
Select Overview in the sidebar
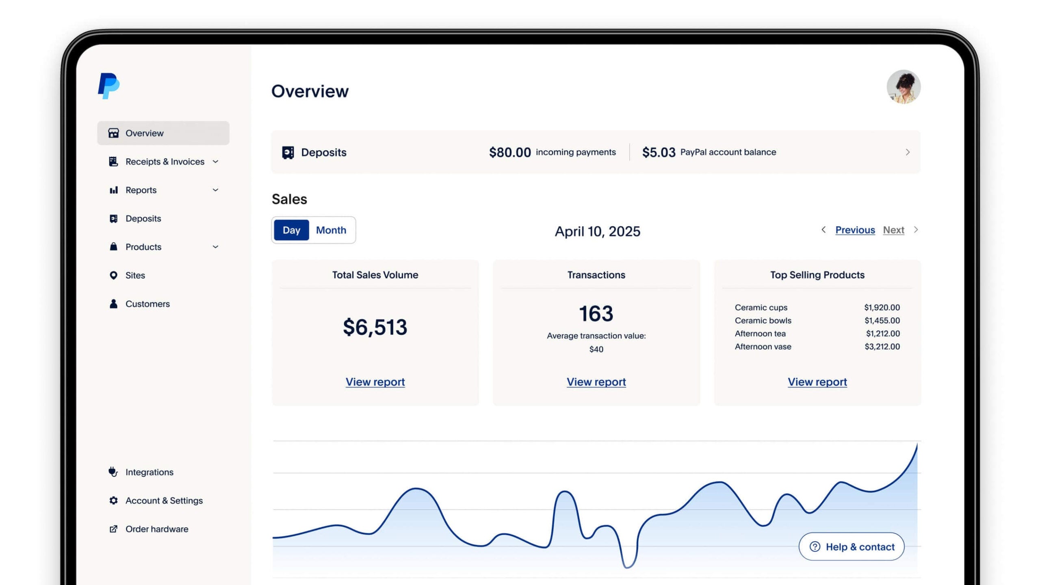[144, 133]
